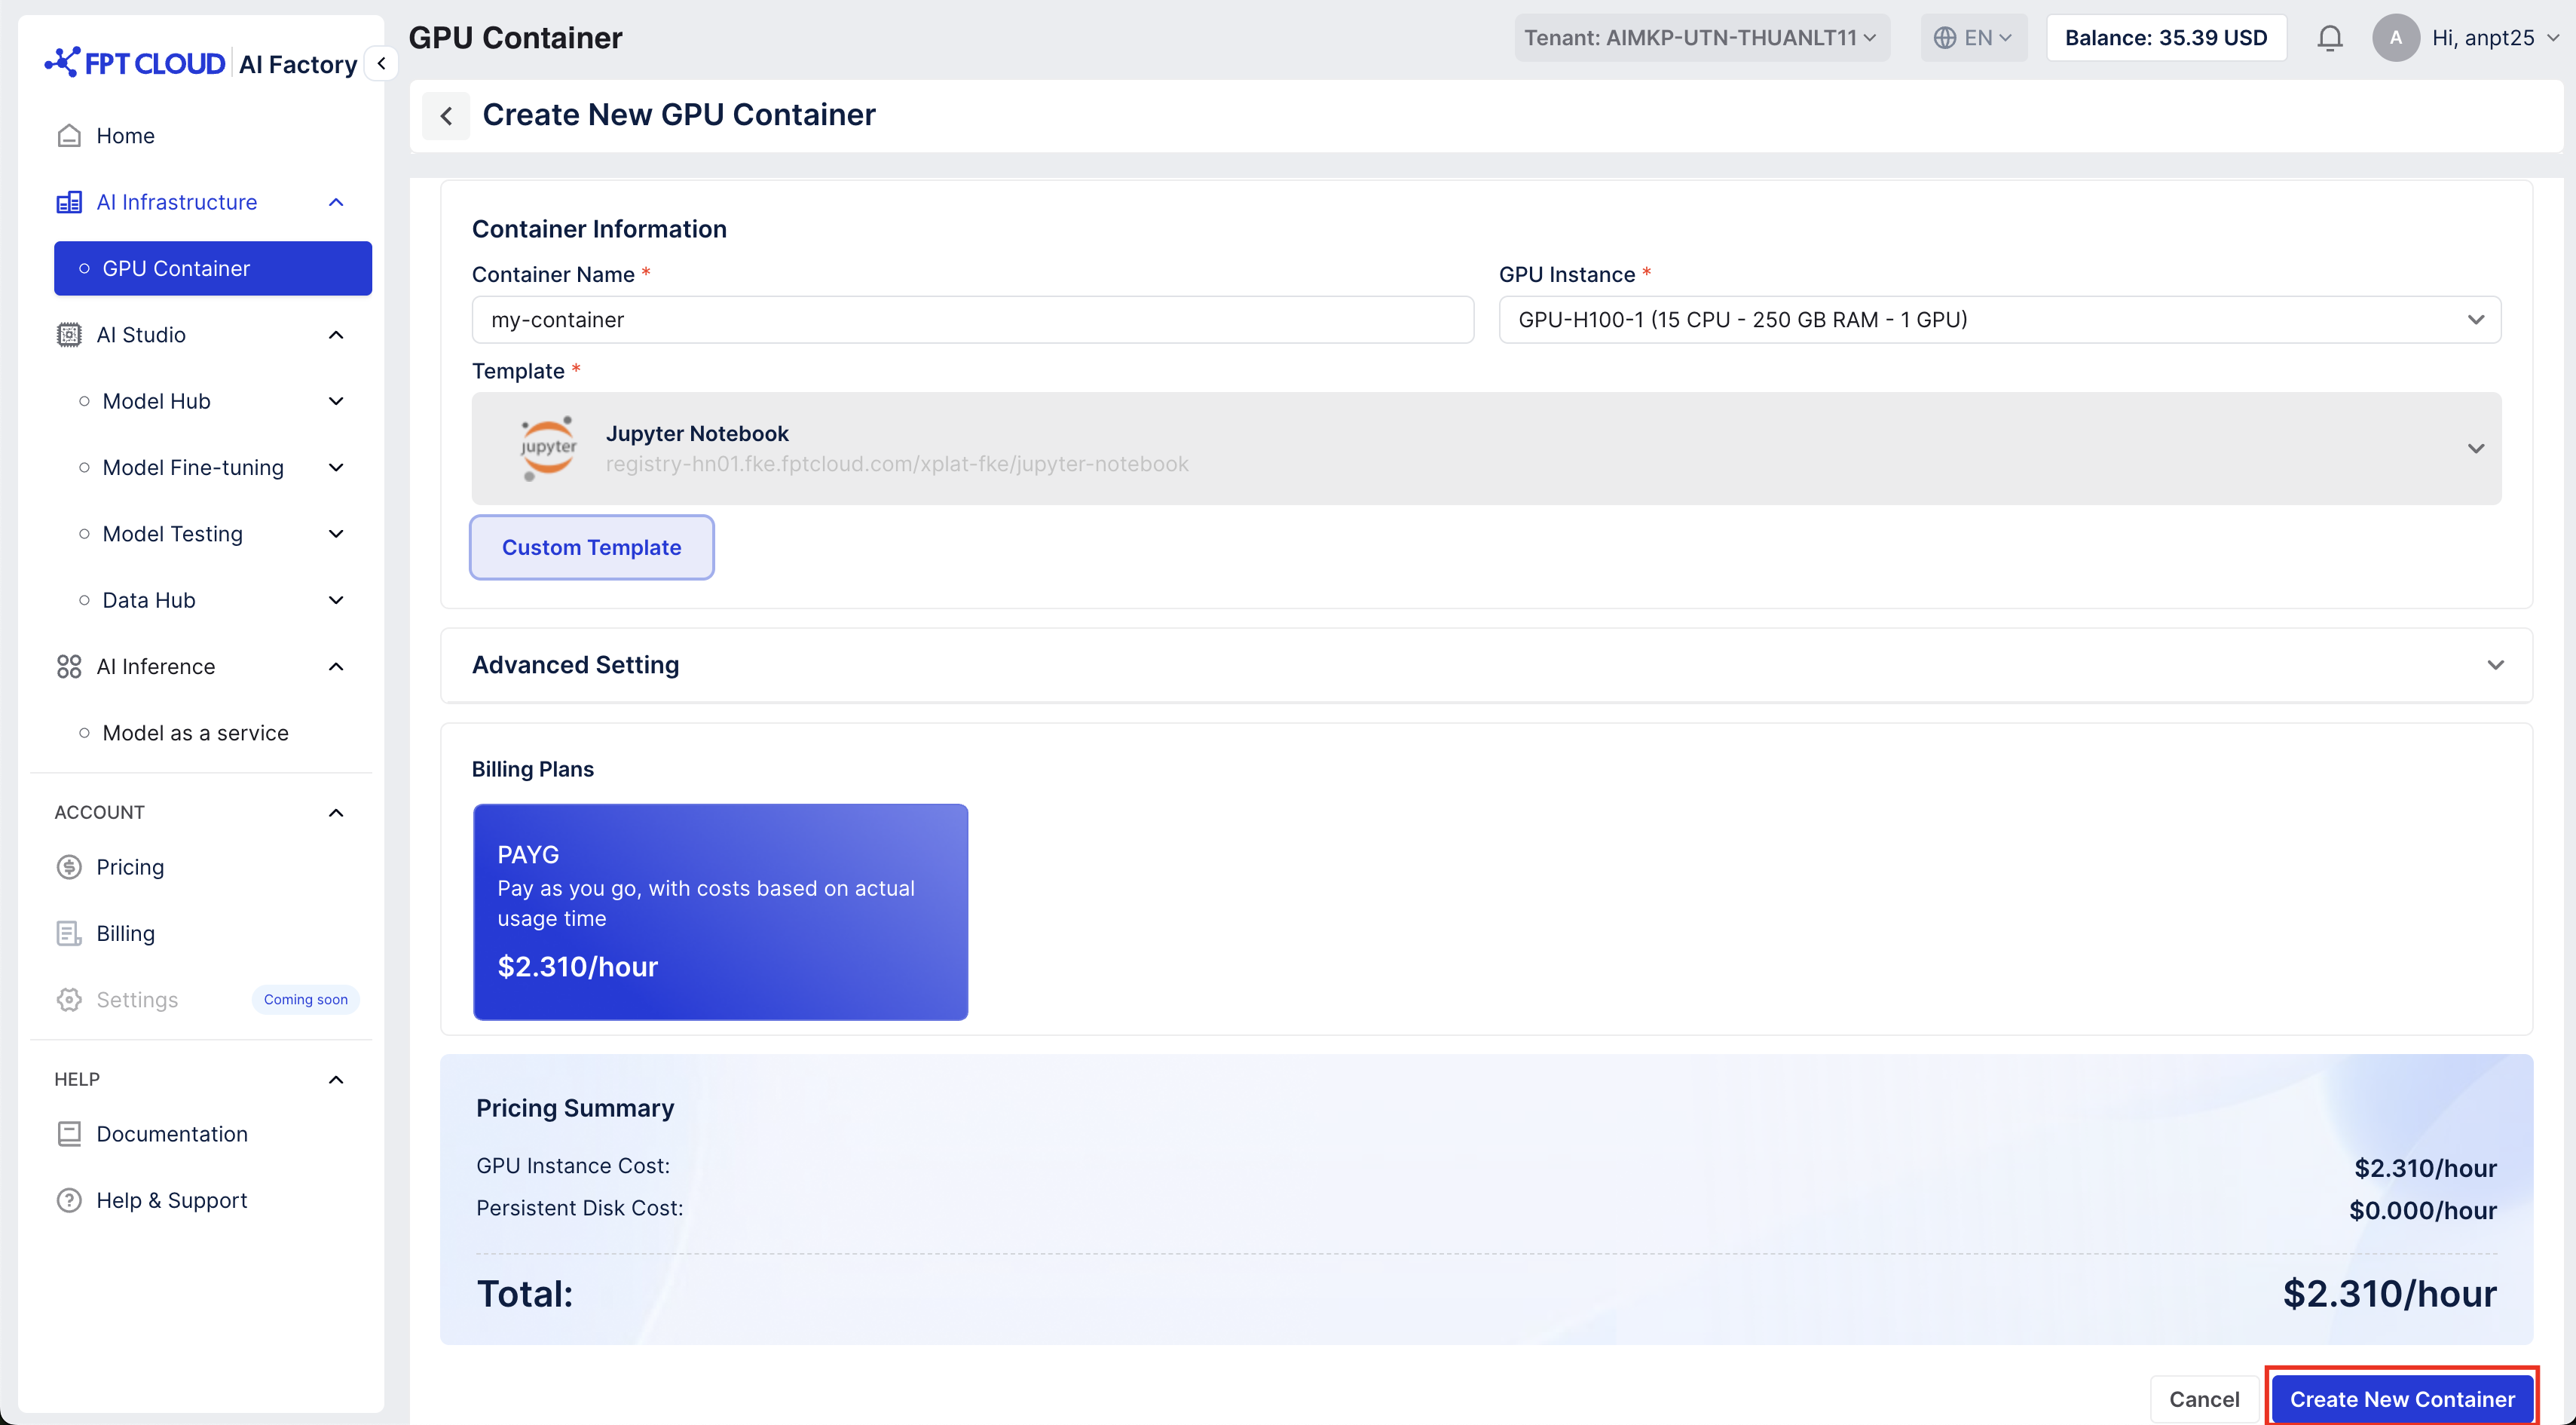
Task: Open the Documentation page
Action: coord(172,1134)
